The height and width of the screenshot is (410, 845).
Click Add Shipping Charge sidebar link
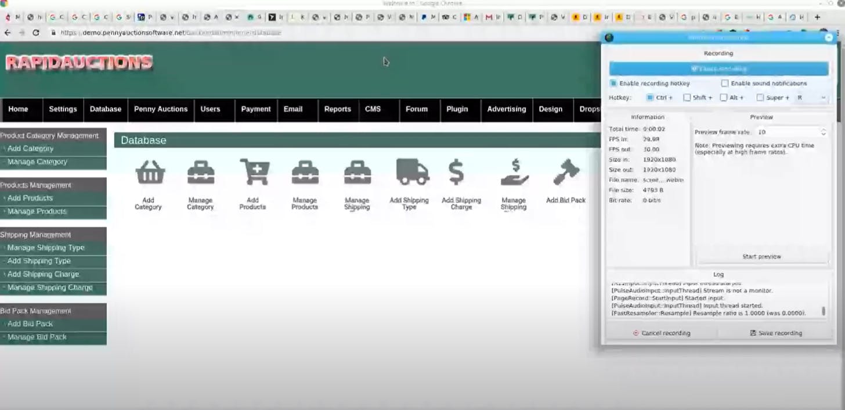(43, 275)
